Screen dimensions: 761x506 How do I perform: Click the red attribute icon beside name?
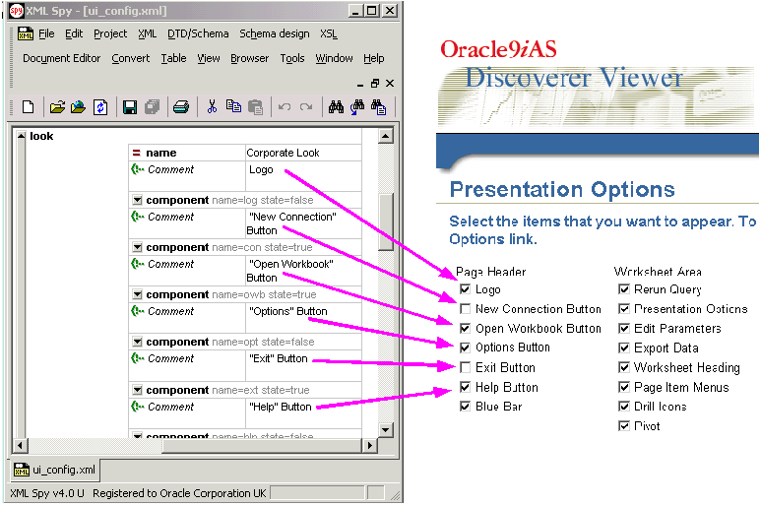click(x=137, y=153)
